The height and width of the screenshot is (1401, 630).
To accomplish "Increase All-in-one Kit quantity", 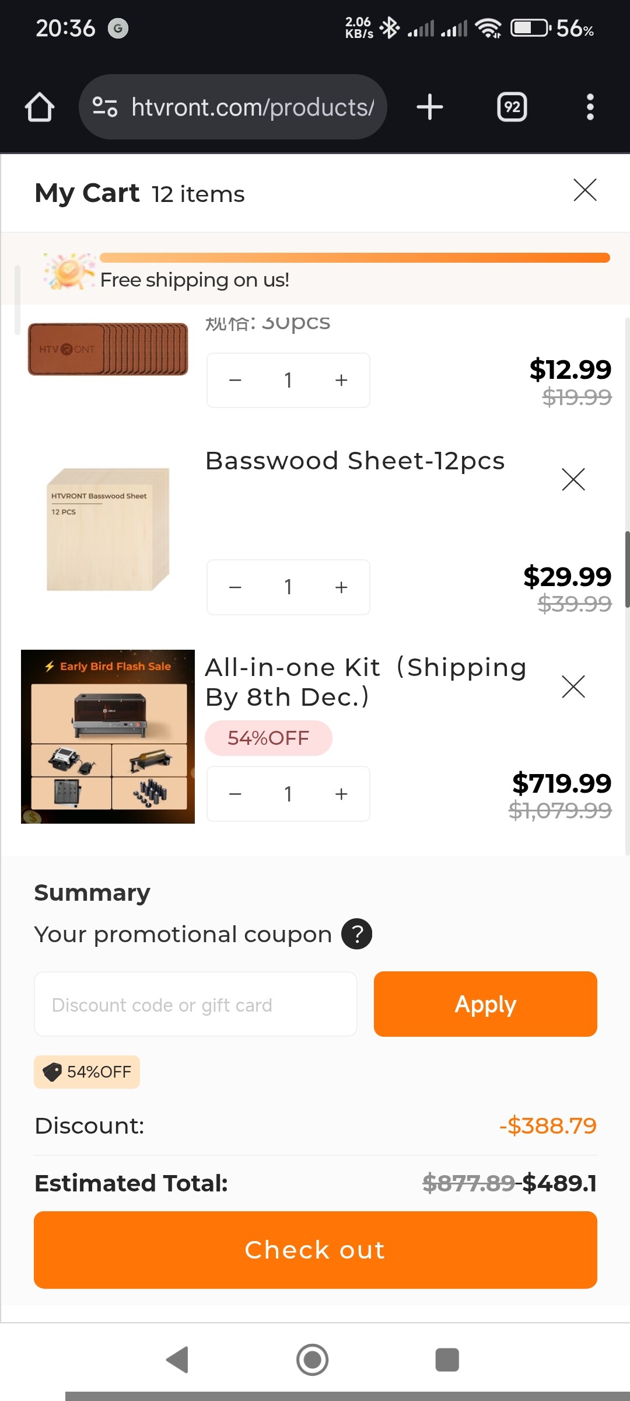I will click(341, 794).
